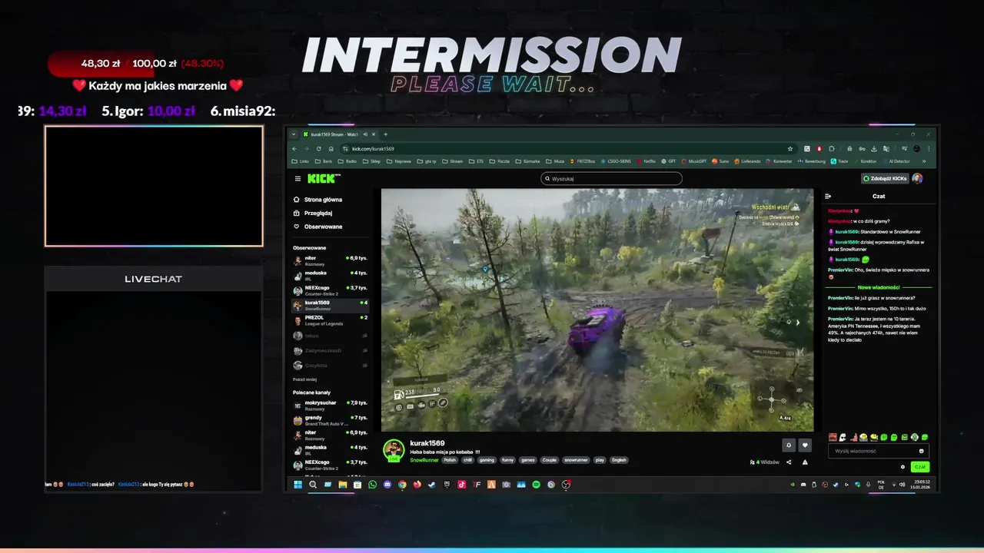
Task: Select PREZOL channel in followed list
Action: pos(330,320)
